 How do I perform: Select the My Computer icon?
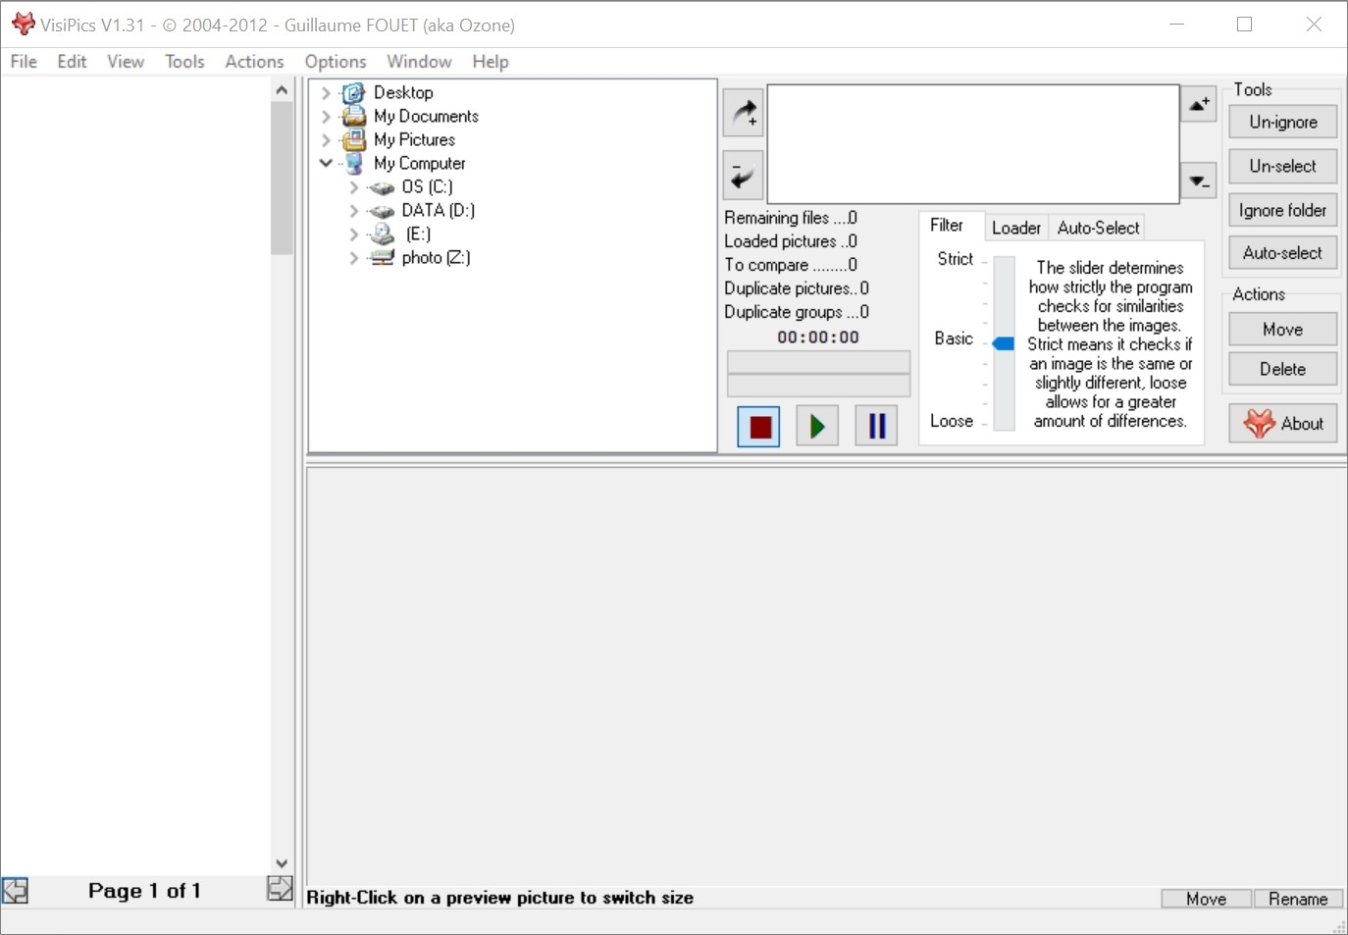tap(354, 164)
